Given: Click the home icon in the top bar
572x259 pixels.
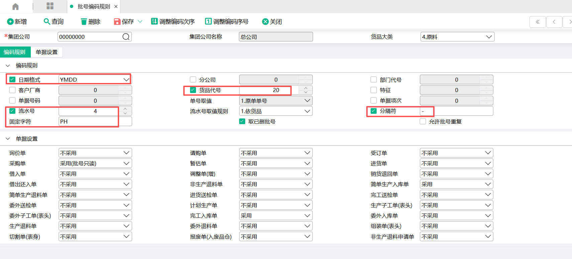Looking at the screenshot, I should [x=15, y=7].
